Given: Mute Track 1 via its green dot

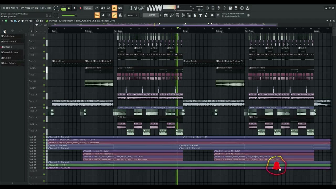Looking at the screenshot, I should click(x=44, y=38).
